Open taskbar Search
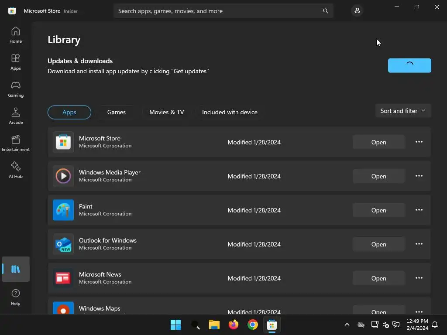The width and height of the screenshot is (447, 335). pos(195,325)
